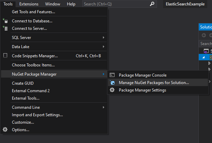Image resolution: width=212 pixels, height=143 pixels.
Task: Open the Window menu
Action: point(53,4)
